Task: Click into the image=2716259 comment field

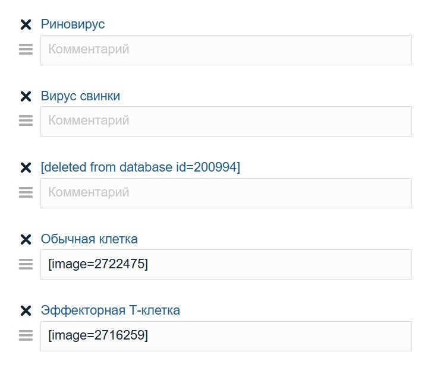Action: 226,336
